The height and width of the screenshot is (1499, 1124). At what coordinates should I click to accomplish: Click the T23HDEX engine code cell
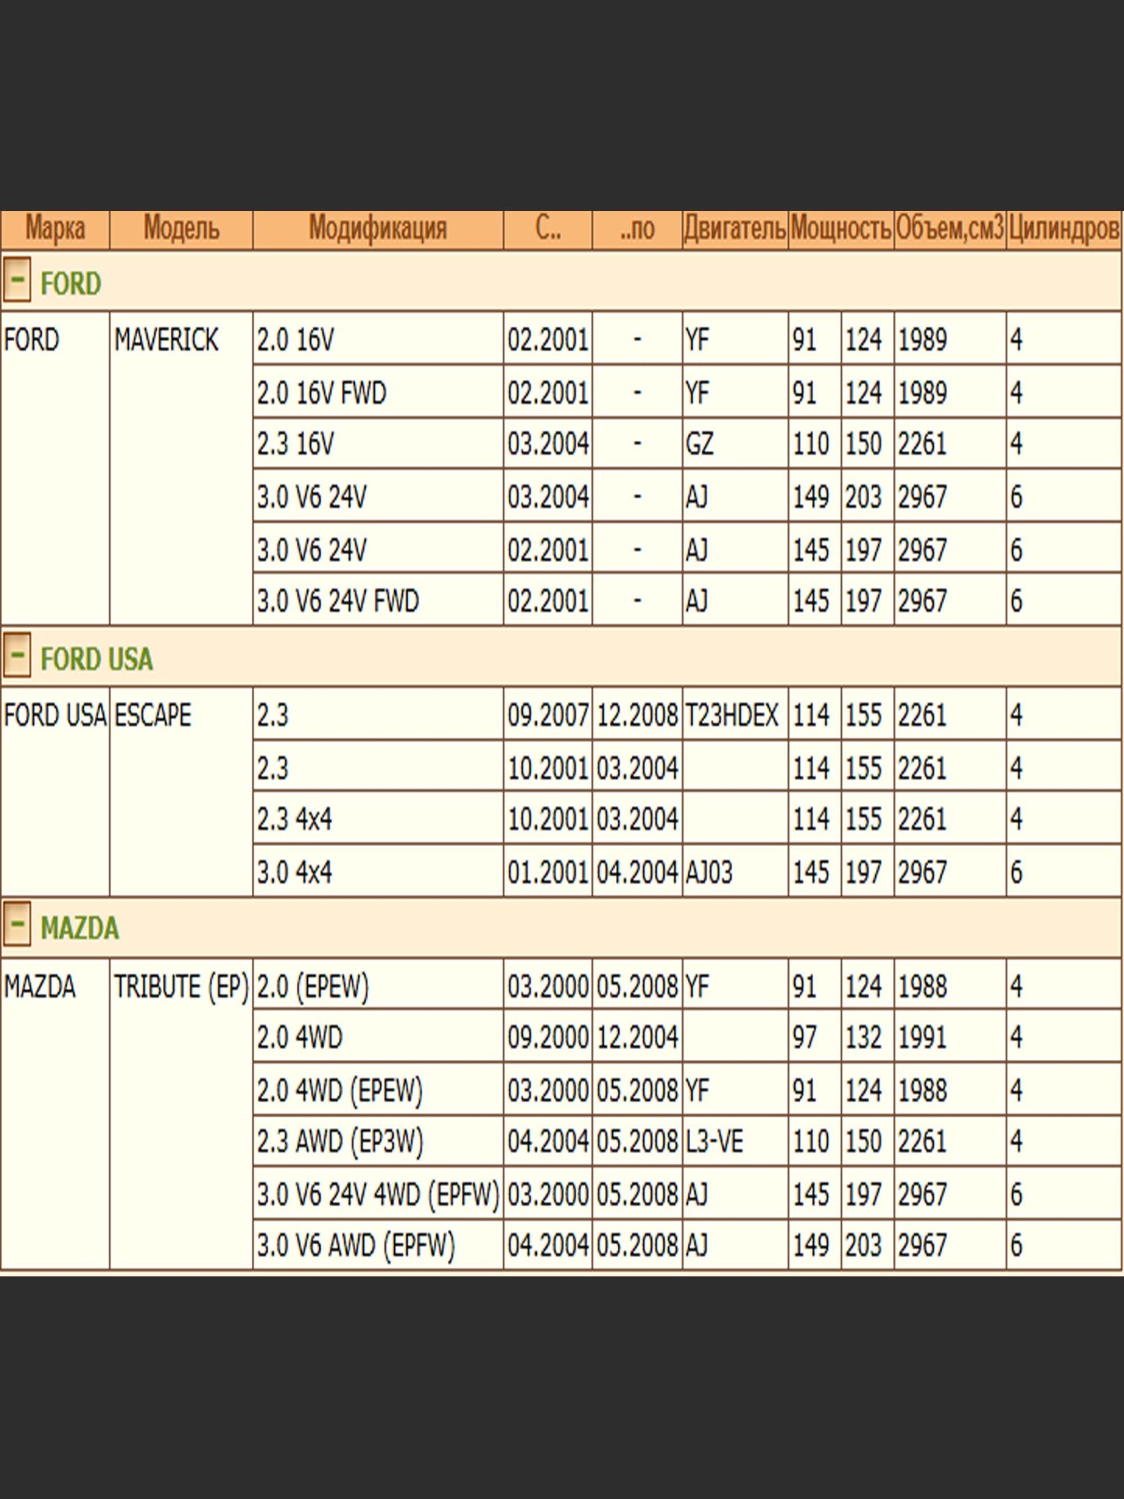732,715
